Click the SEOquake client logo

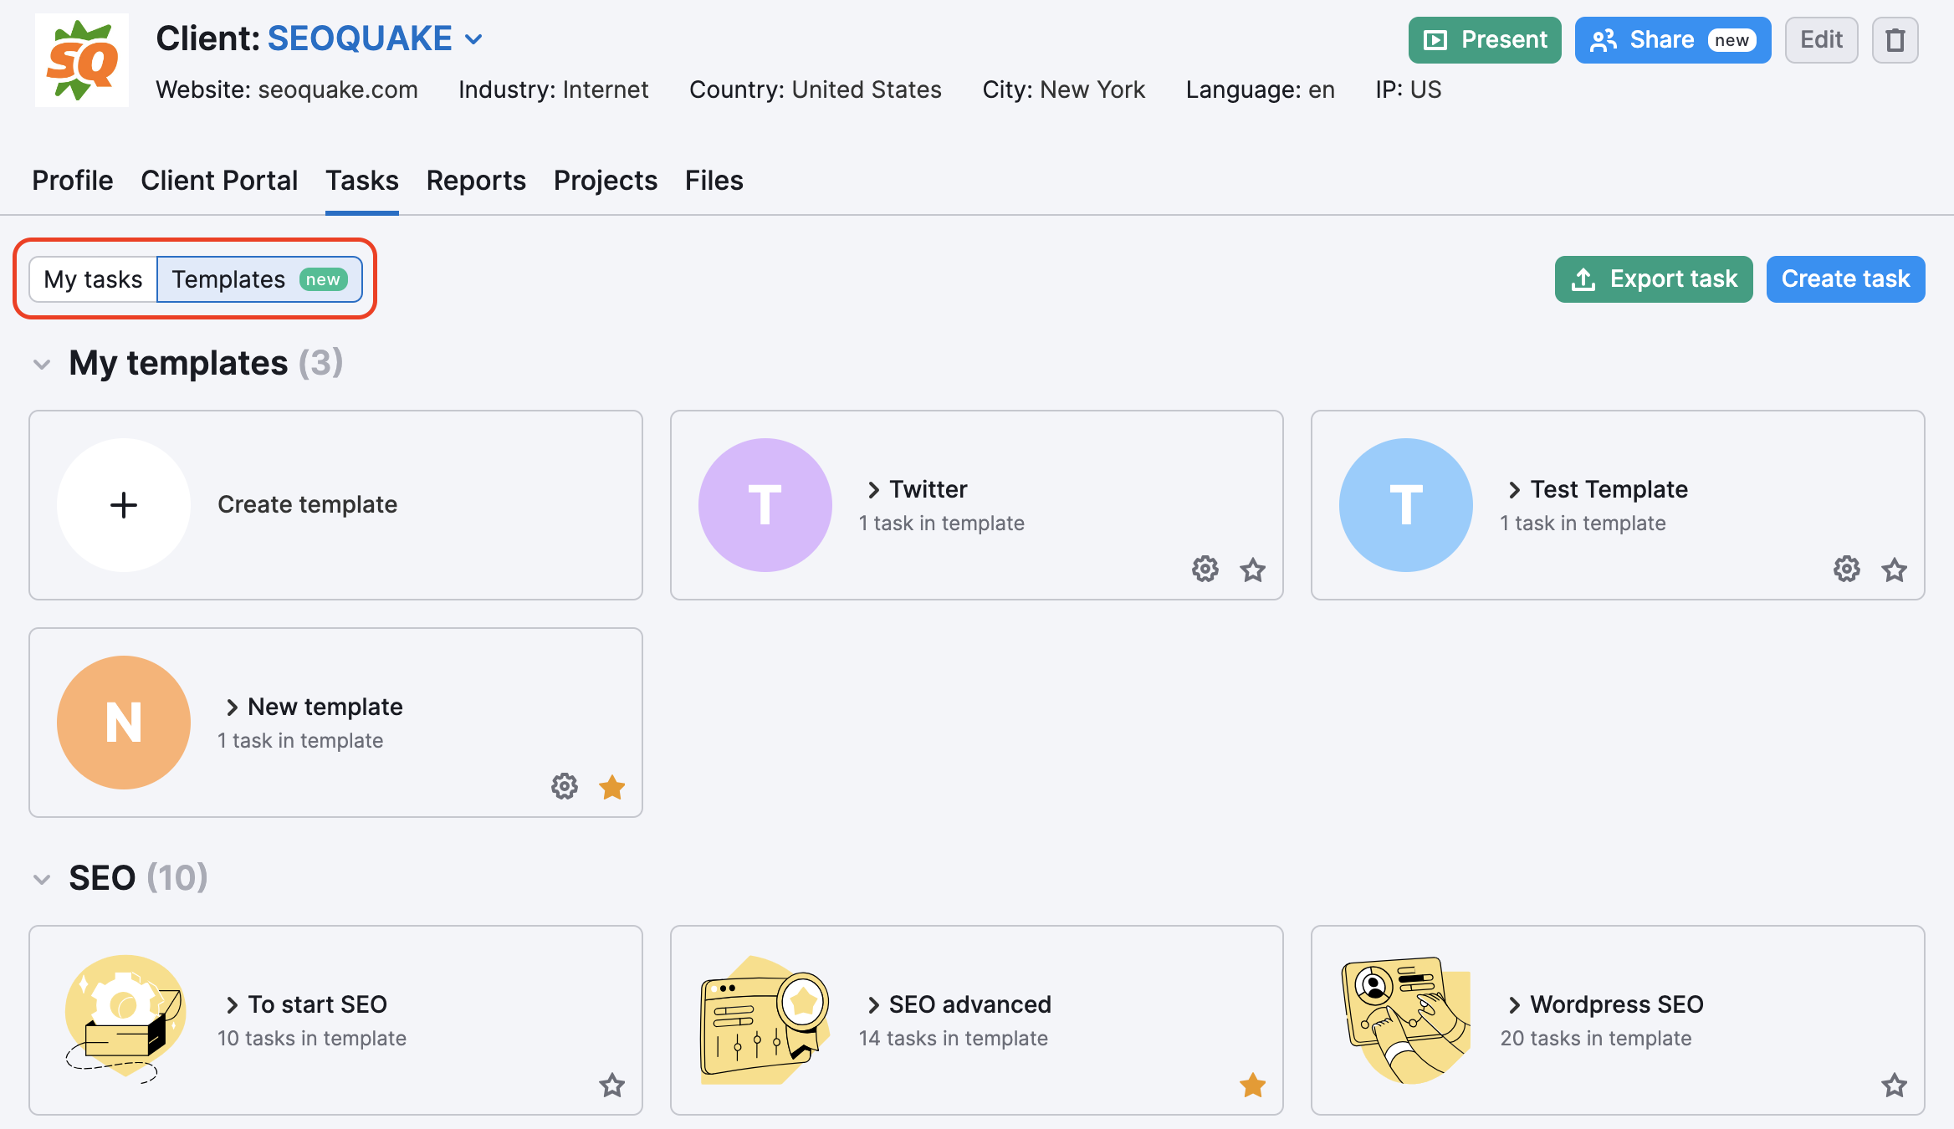tap(82, 60)
